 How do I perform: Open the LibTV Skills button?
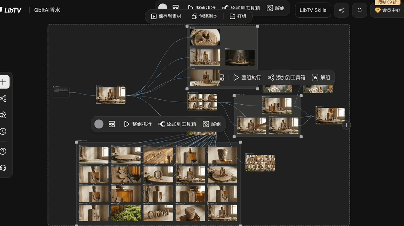[x=313, y=10]
